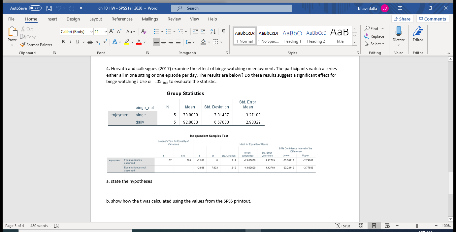Image resolution: width=456 pixels, height=232 pixels.
Task: Adjust the zoom slider handle
Action: click(417, 226)
